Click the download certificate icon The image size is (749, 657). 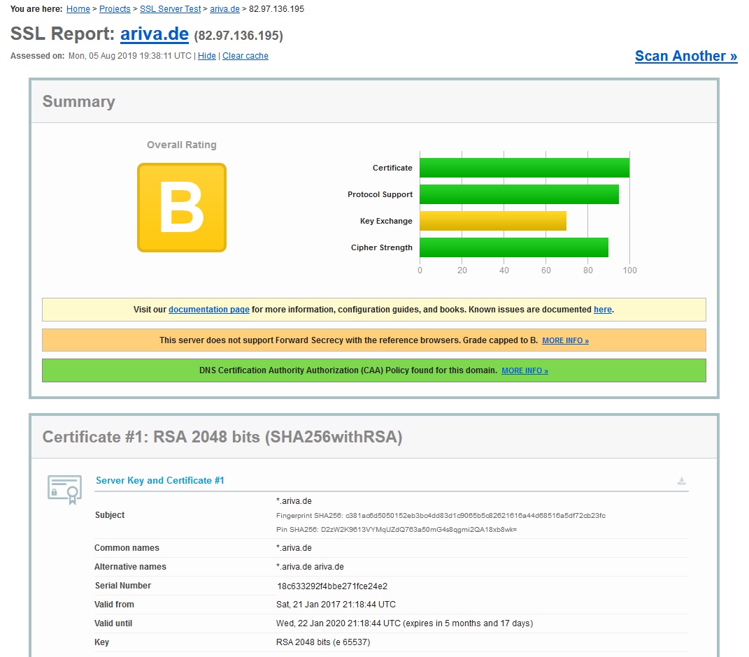[681, 481]
